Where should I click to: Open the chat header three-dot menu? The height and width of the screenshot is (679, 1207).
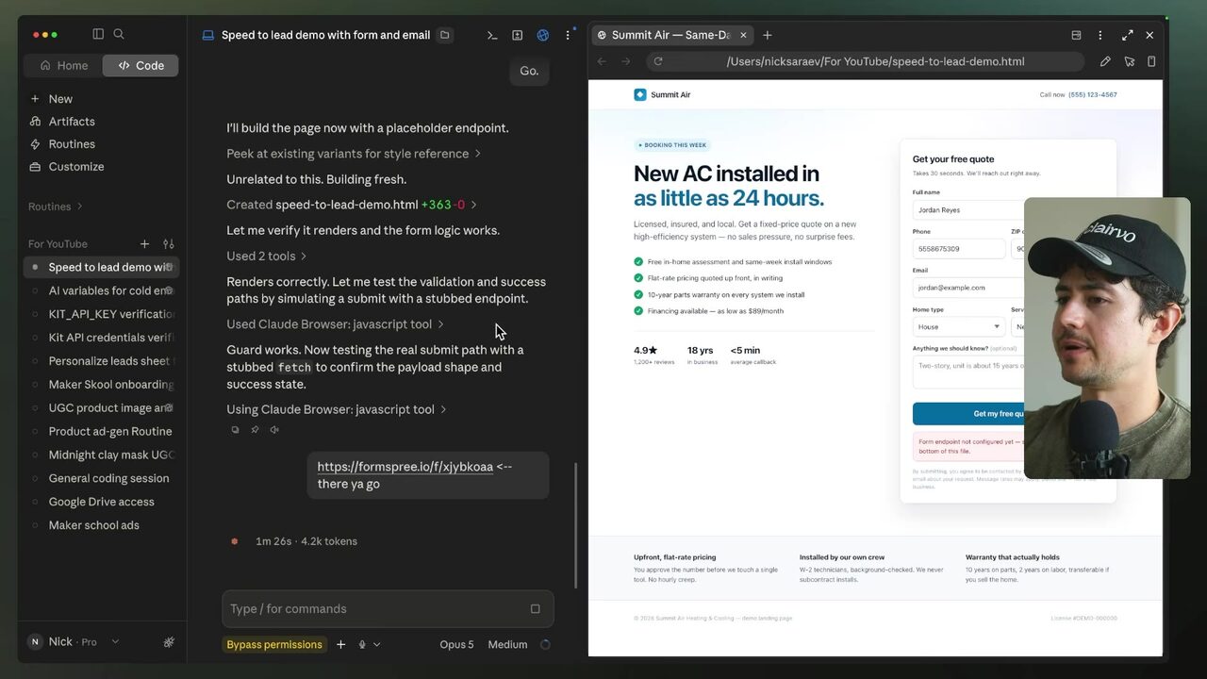tap(568, 35)
